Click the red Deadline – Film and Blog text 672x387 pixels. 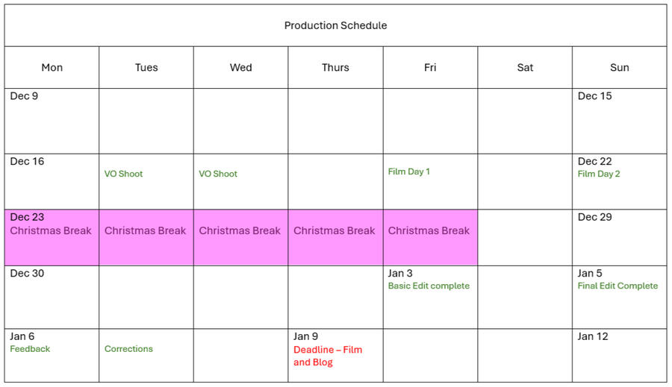click(x=328, y=356)
